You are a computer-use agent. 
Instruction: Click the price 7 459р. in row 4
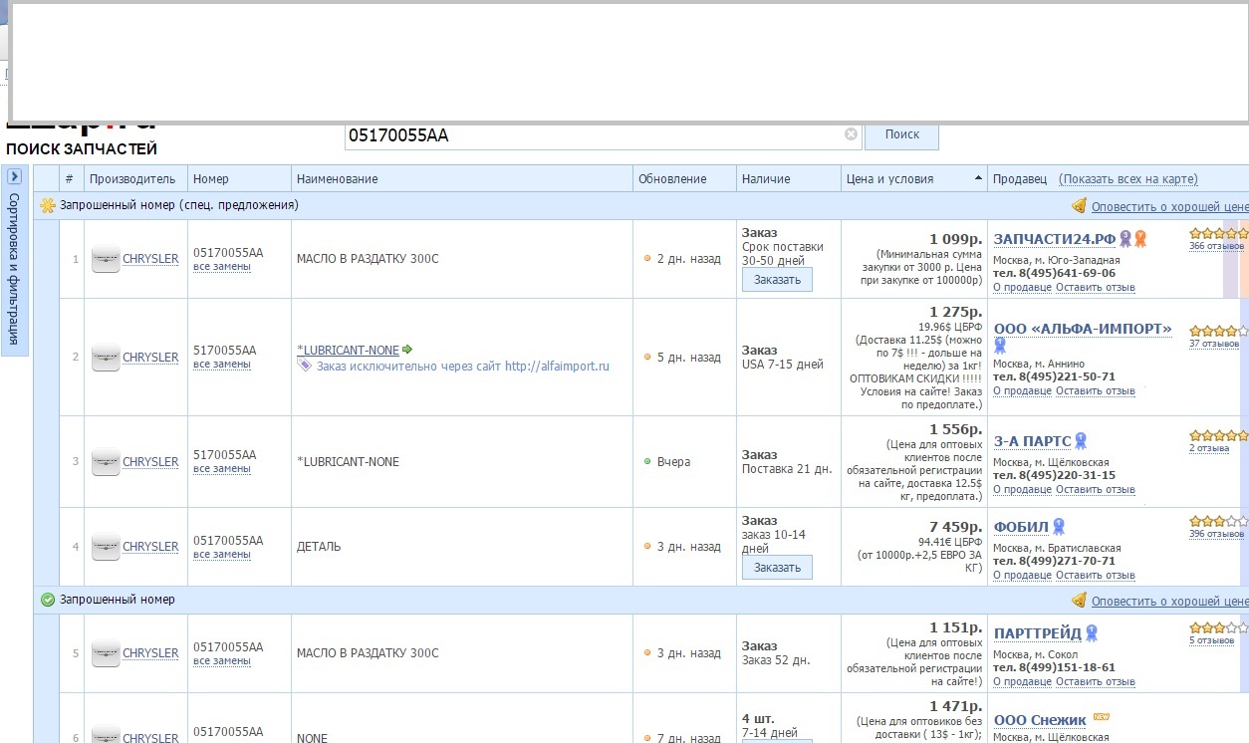(x=956, y=526)
